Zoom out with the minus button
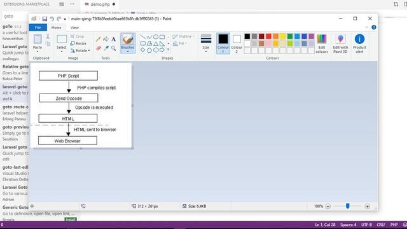This screenshot has width=407, height=229. click(328, 206)
